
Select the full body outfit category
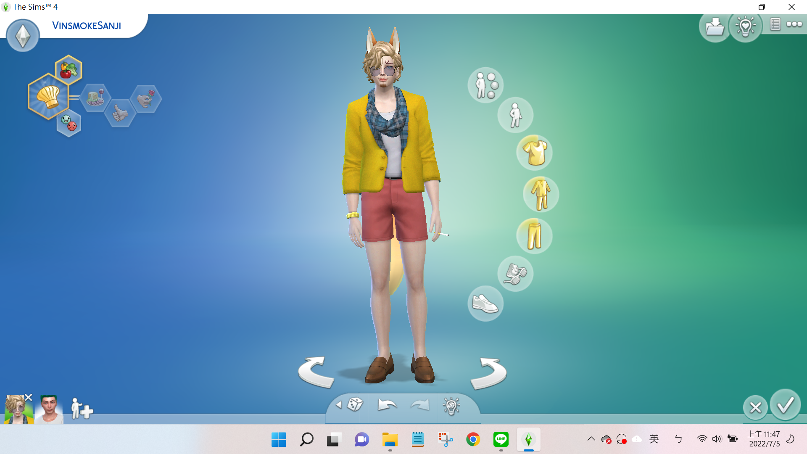point(541,194)
